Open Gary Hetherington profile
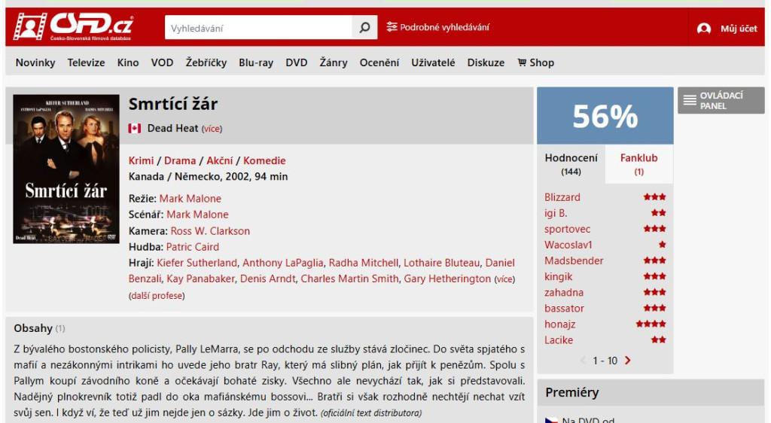The width and height of the screenshot is (771, 423). pyautogui.click(x=447, y=278)
